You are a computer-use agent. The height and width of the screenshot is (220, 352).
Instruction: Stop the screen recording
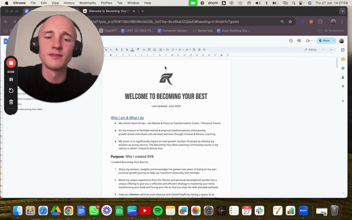pos(11,63)
